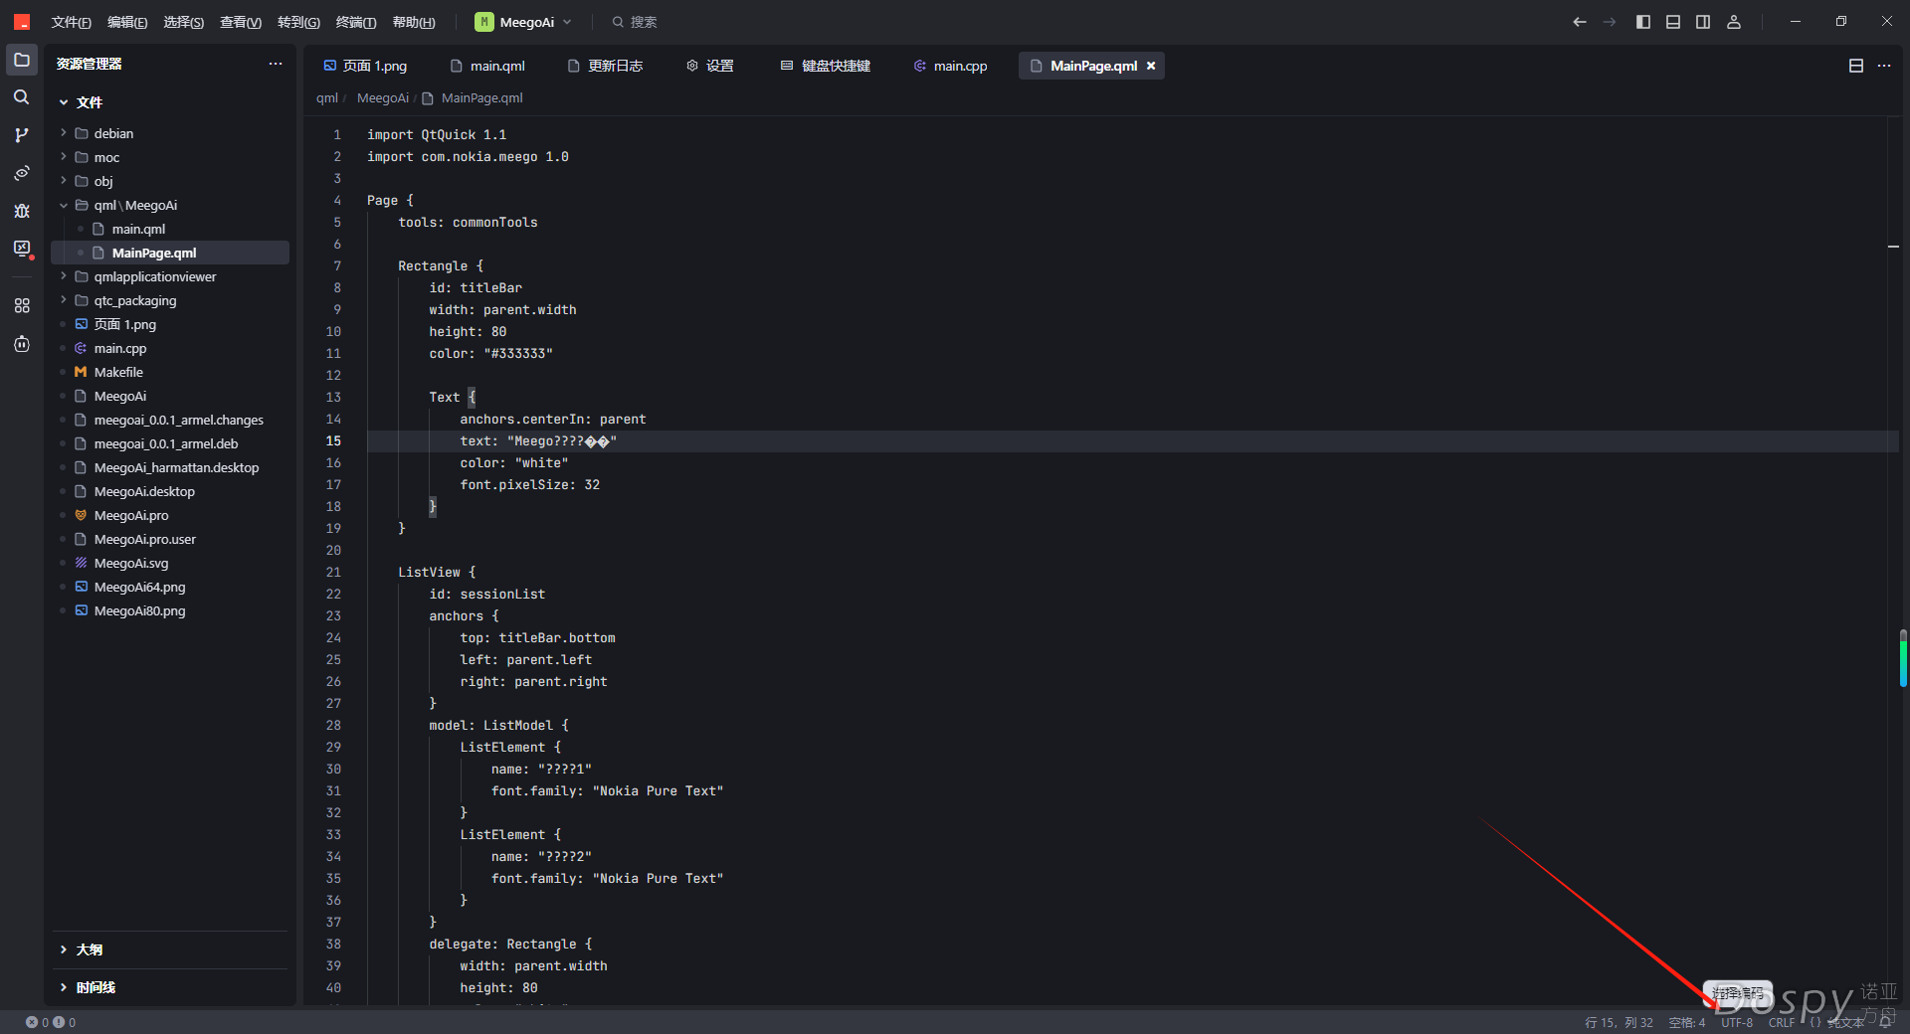Expand the 大纲 outline section
The width and height of the screenshot is (1910, 1034).
[64, 949]
